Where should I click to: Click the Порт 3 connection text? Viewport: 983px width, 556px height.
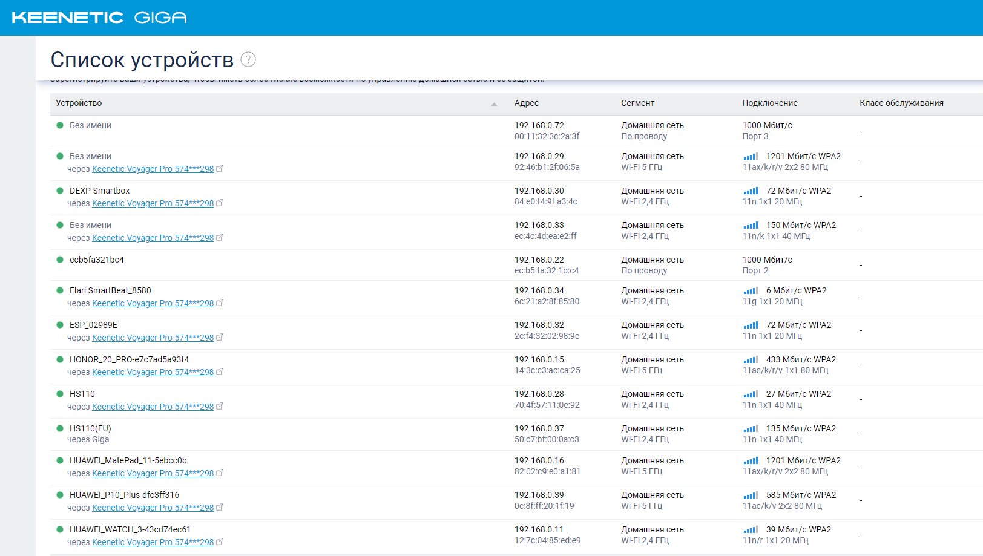[x=755, y=136]
